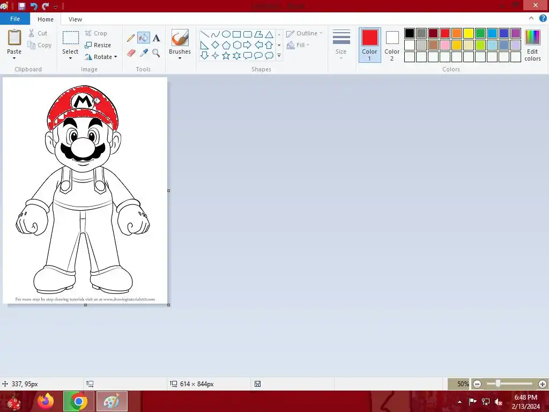The height and width of the screenshot is (412, 549).
Task: Click the Save icon in title bar
Action: coord(21,6)
